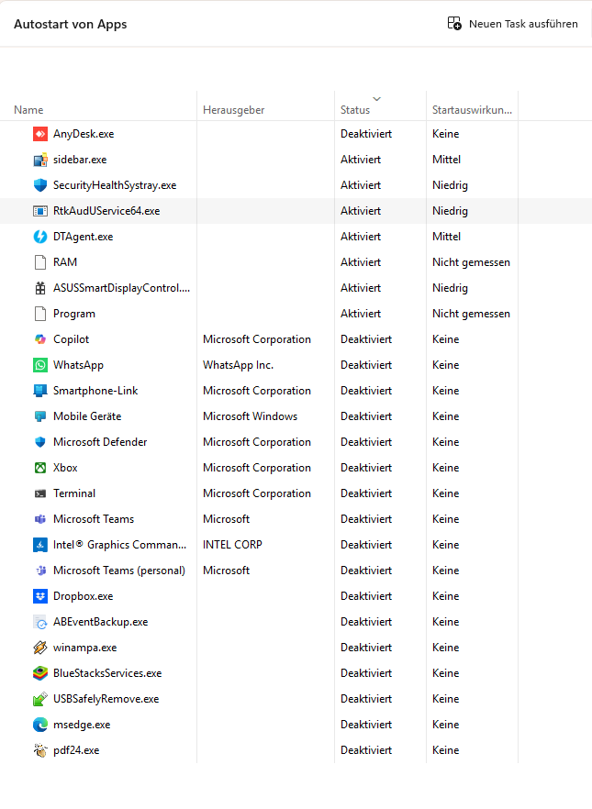Select the msedge.exe entry name

point(82,725)
